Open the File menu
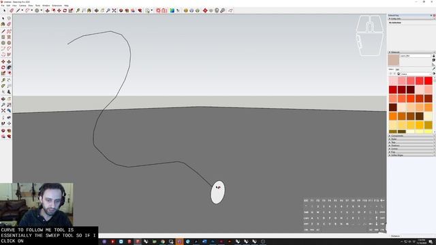This screenshot has height=245, width=436. 3,5
